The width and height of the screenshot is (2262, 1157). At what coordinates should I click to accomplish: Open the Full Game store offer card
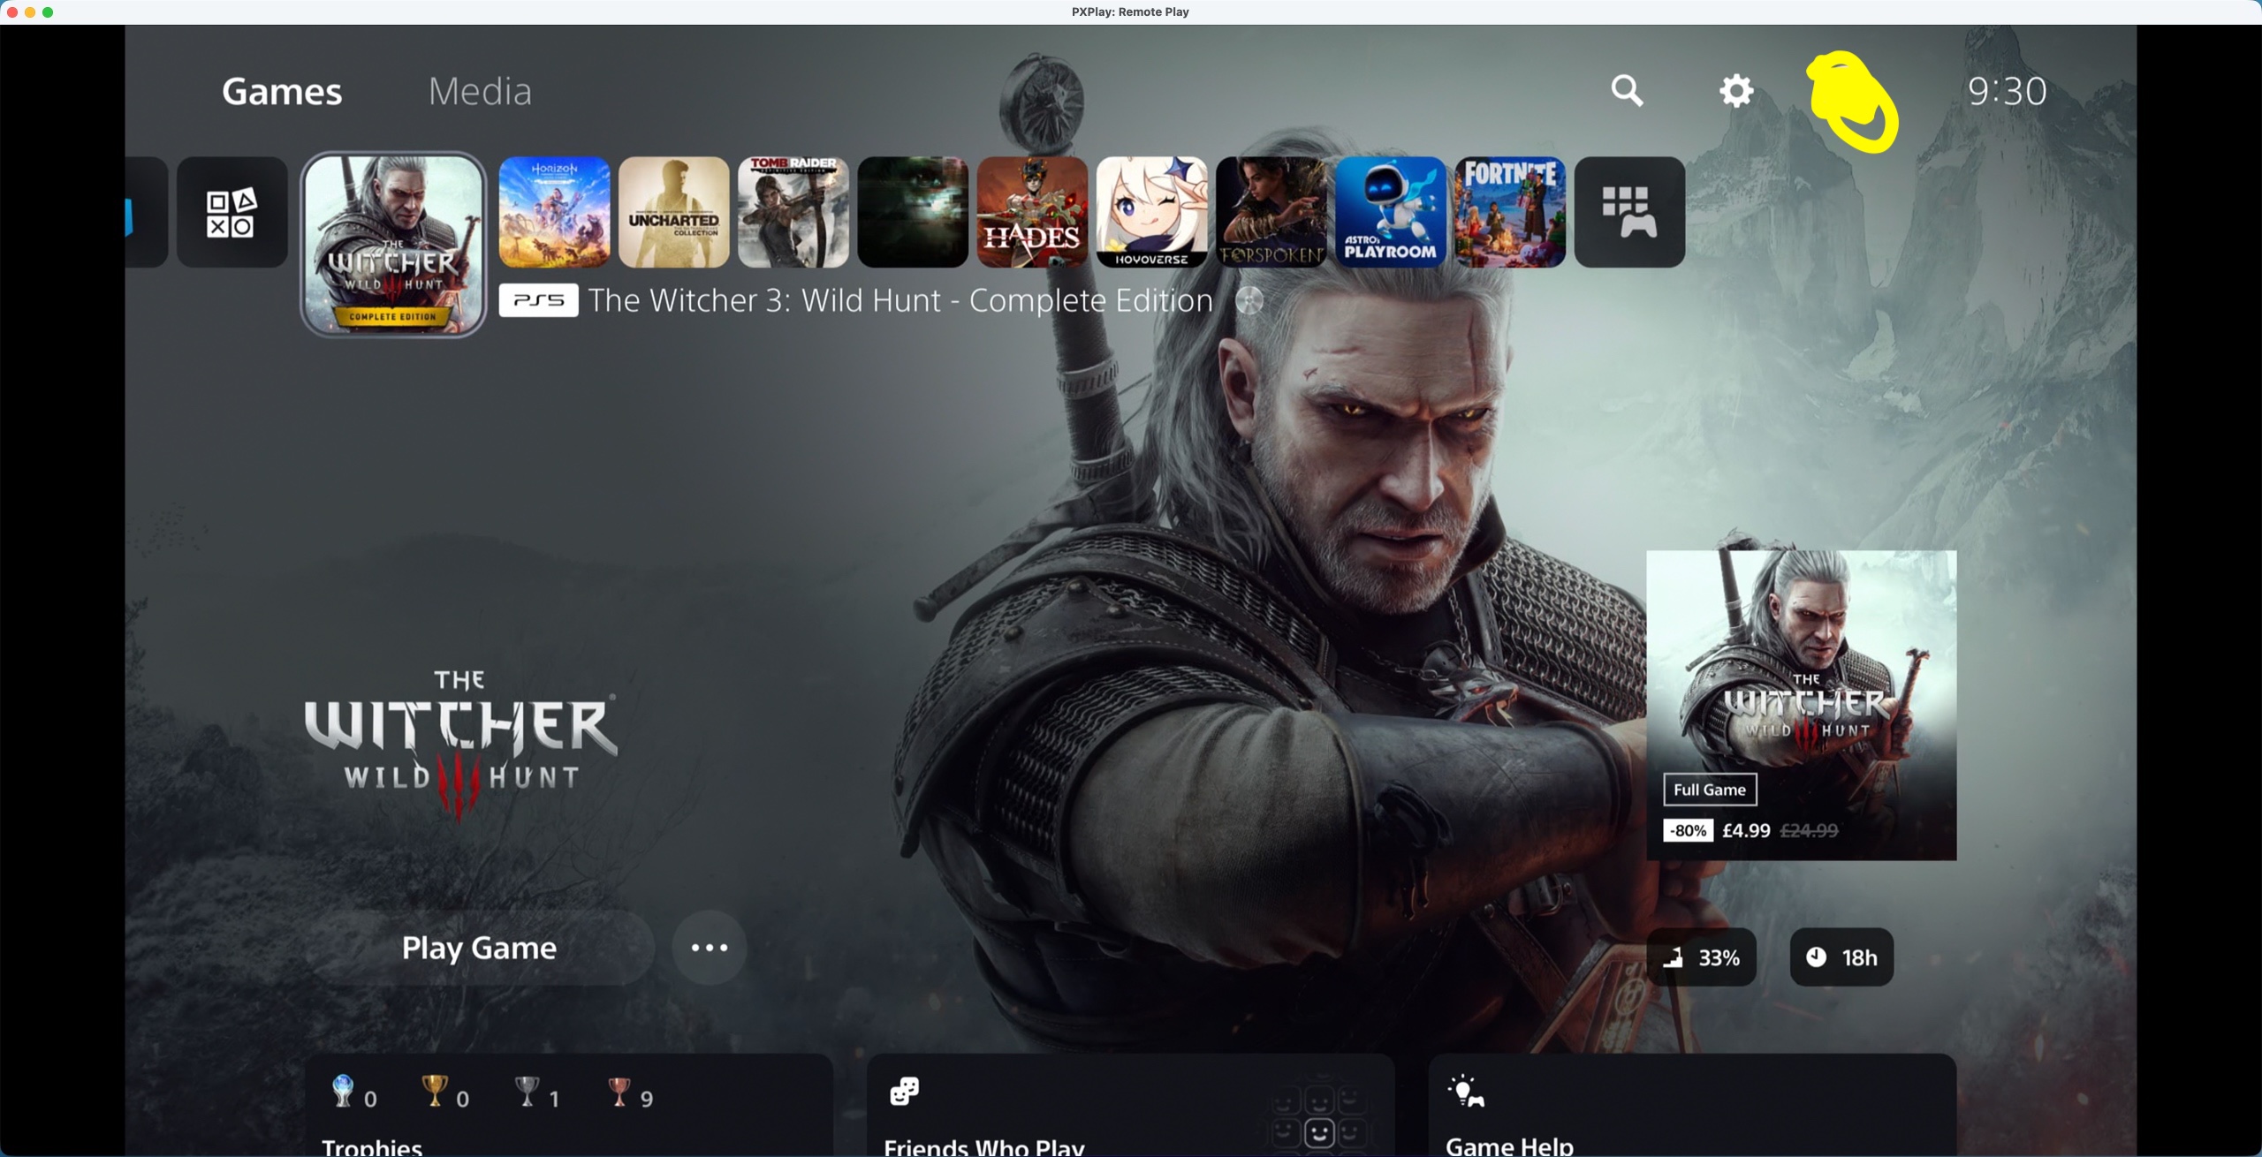coord(1801,705)
